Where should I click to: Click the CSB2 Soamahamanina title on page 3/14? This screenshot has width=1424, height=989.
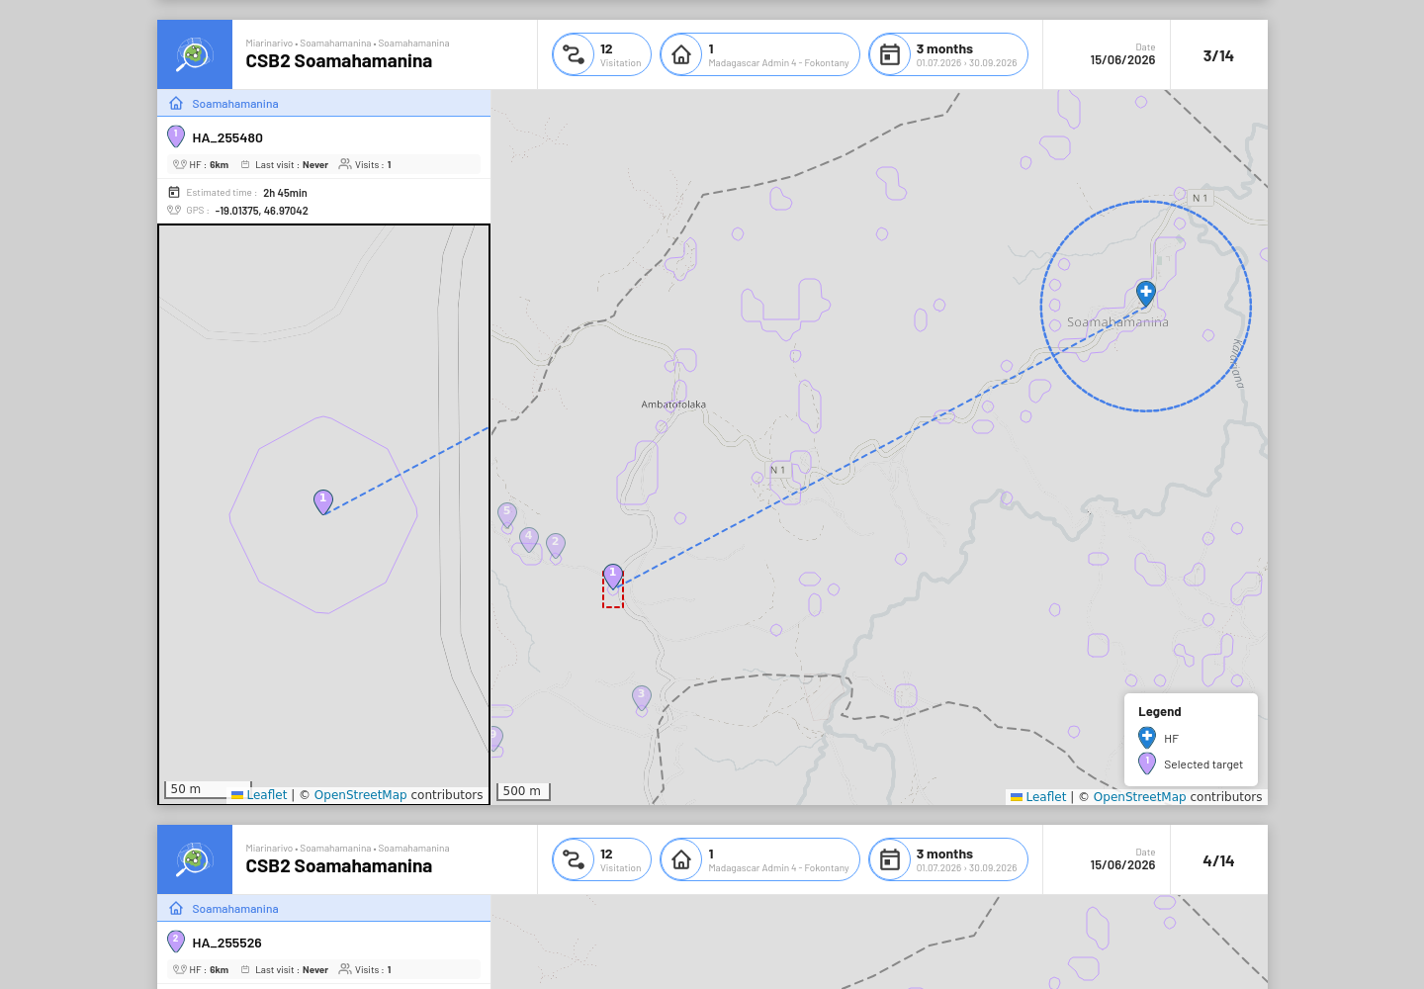tap(339, 61)
